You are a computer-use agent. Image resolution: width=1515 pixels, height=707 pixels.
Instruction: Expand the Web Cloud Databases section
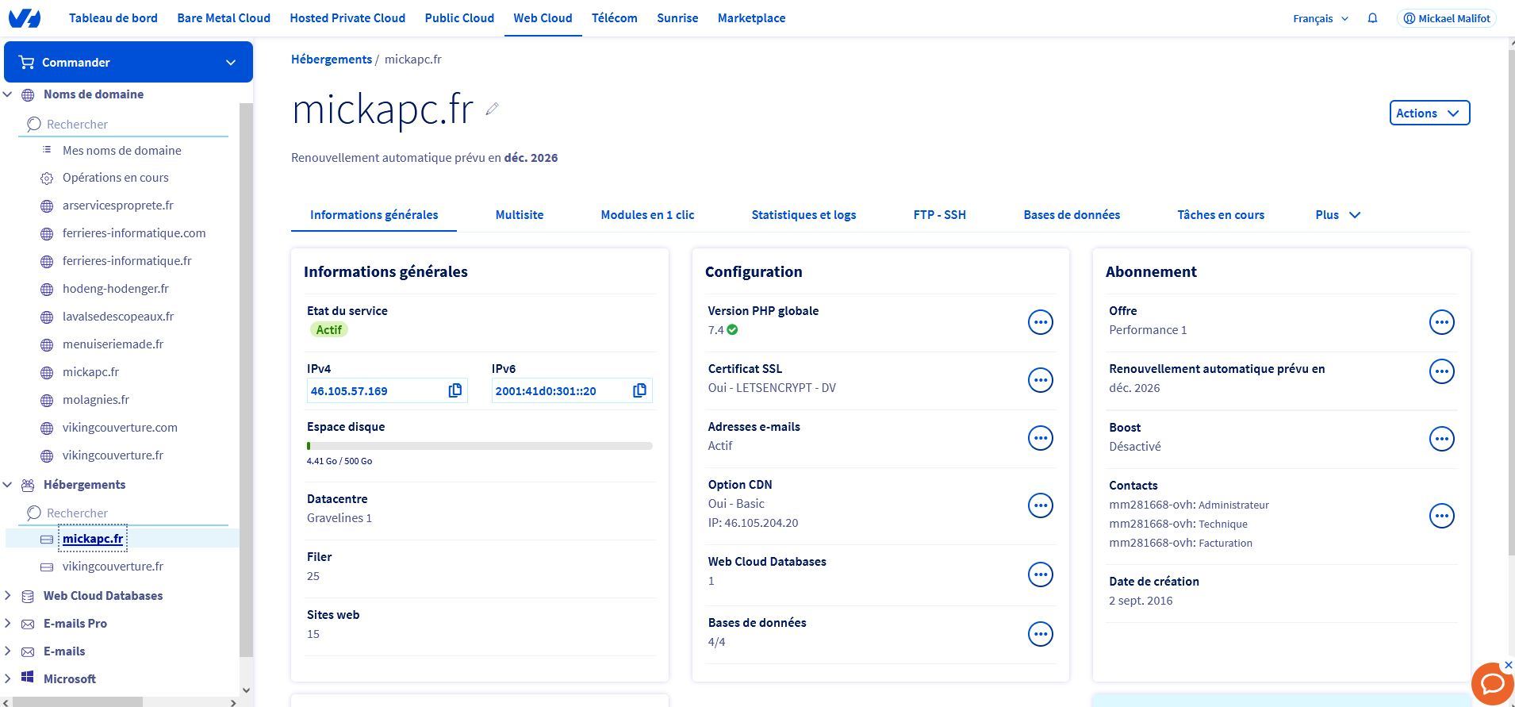(8, 596)
